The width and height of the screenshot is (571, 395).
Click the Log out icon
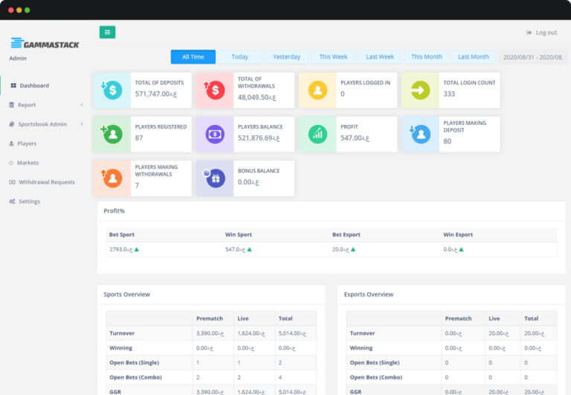click(529, 33)
